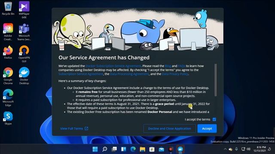The image size is (275, 154).
Task: Expand the hidden system tray icons chevron
Action: 225,149
